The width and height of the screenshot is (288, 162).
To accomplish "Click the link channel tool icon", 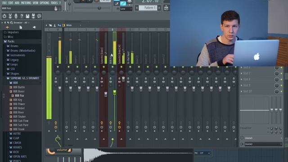I will 123,3.
